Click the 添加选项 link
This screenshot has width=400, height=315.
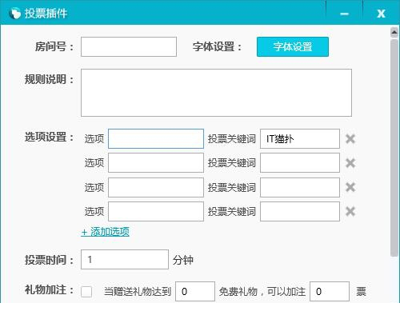(105, 232)
